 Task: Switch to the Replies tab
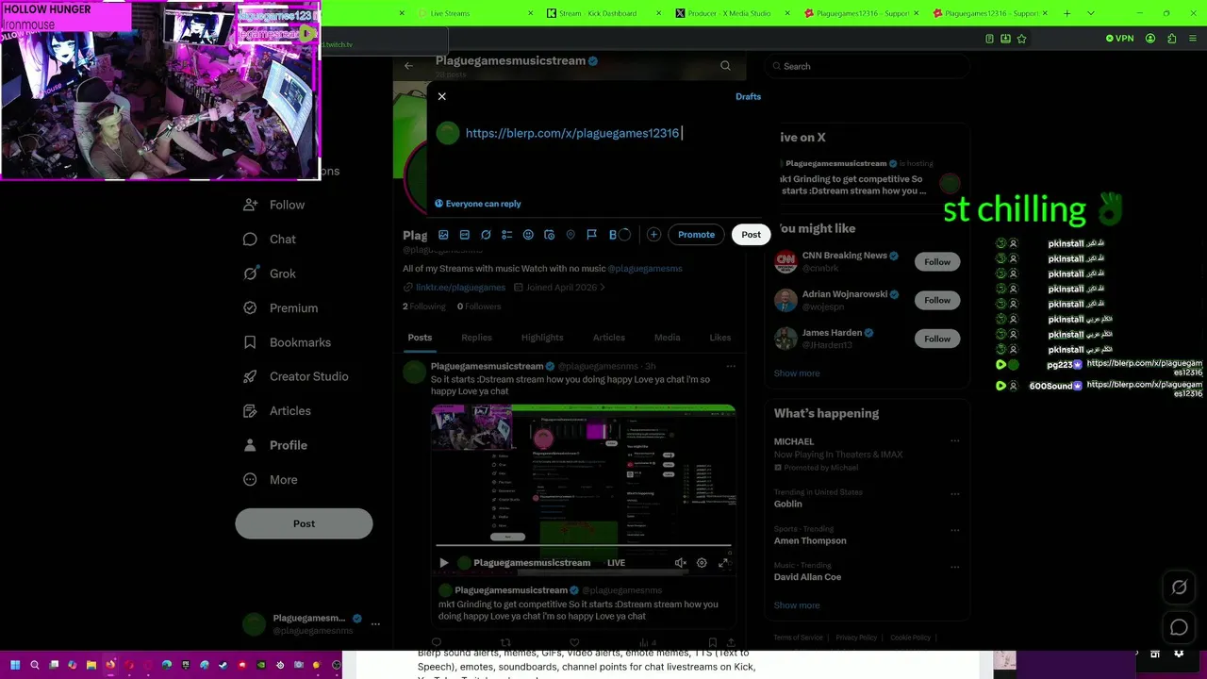(x=476, y=338)
